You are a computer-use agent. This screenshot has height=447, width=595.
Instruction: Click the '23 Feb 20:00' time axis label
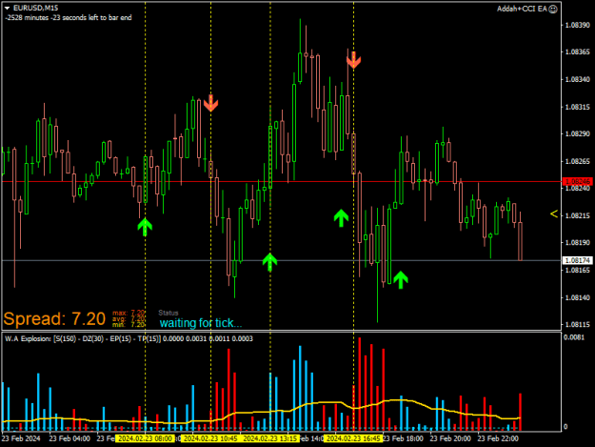[450, 438]
